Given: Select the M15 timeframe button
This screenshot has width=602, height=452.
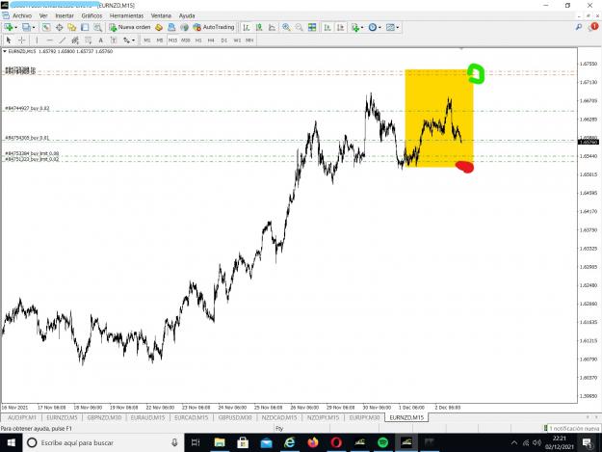Looking at the screenshot, I should click(172, 40).
